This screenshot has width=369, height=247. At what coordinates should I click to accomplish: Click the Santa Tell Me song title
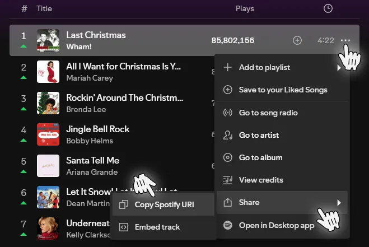[92, 160]
